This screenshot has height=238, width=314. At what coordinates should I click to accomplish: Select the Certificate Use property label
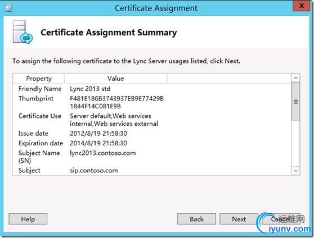pyautogui.click(x=40, y=116)
